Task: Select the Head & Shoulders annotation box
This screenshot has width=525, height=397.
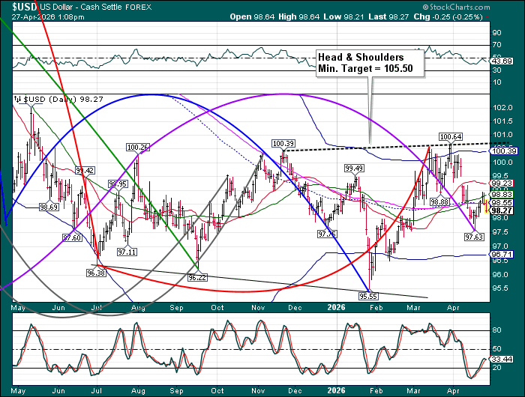Action: 370,63
